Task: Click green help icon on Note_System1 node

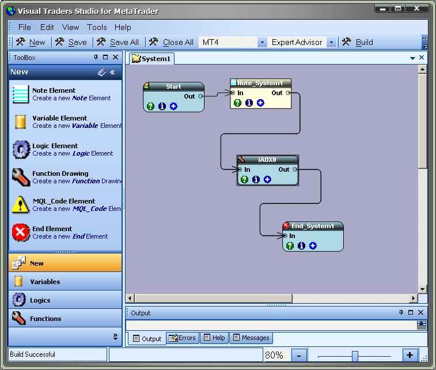Action: 237,103
